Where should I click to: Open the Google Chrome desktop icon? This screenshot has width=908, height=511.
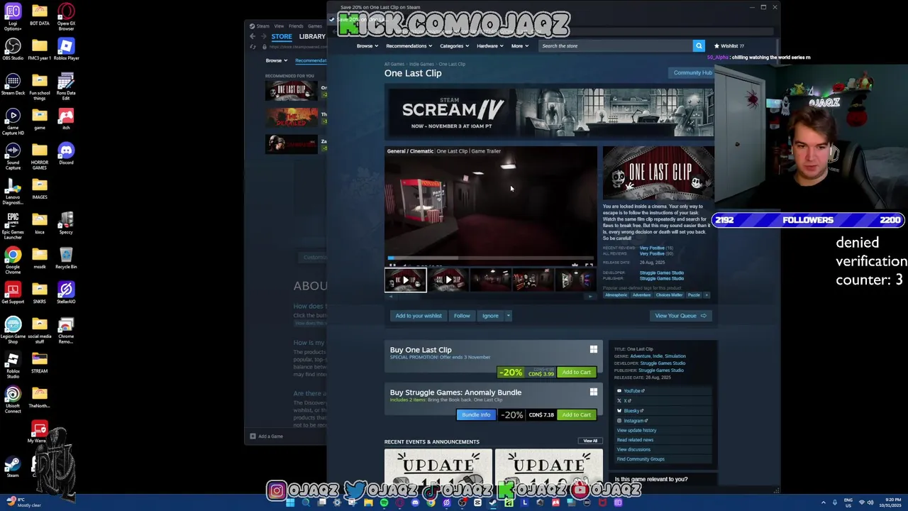pos(13,259)
